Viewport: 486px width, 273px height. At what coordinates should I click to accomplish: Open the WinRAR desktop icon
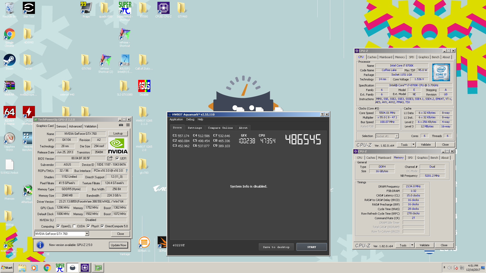pos(9,88)
